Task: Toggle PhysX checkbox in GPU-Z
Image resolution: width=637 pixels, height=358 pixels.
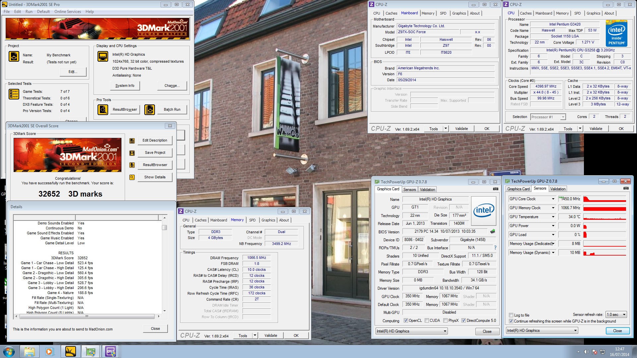Action: tap(445, 321)
